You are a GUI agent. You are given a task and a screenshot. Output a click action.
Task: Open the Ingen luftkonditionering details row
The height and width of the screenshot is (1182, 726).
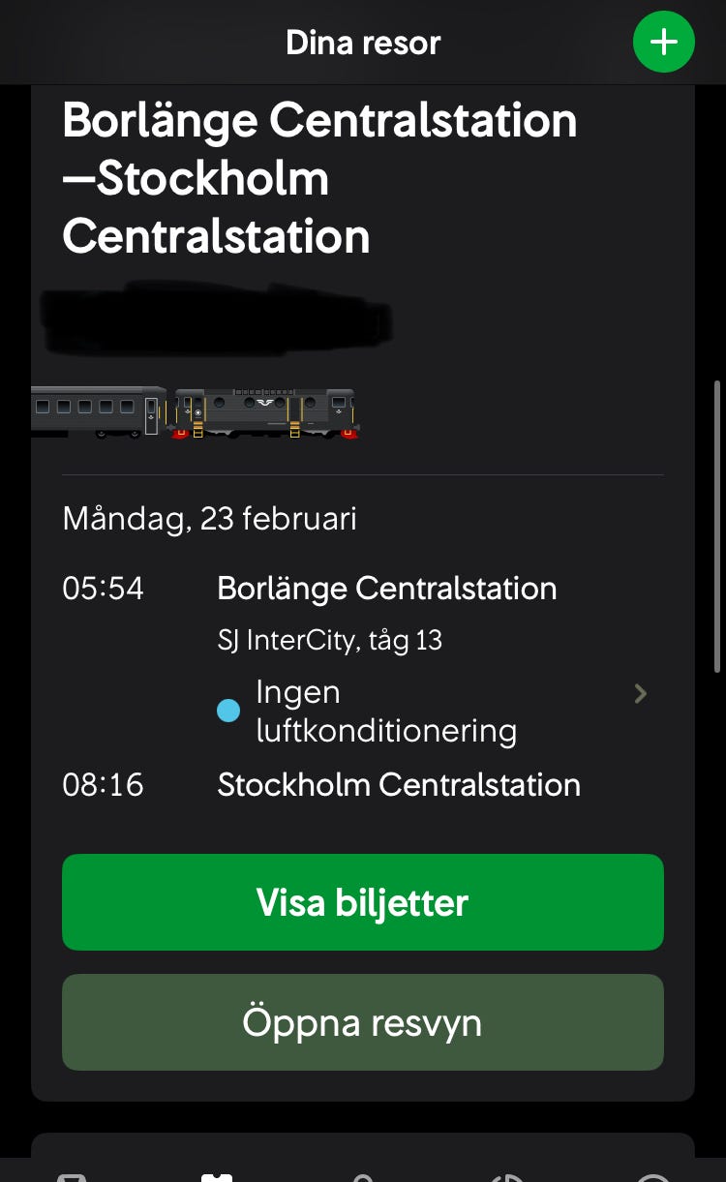tap(385, 712)
